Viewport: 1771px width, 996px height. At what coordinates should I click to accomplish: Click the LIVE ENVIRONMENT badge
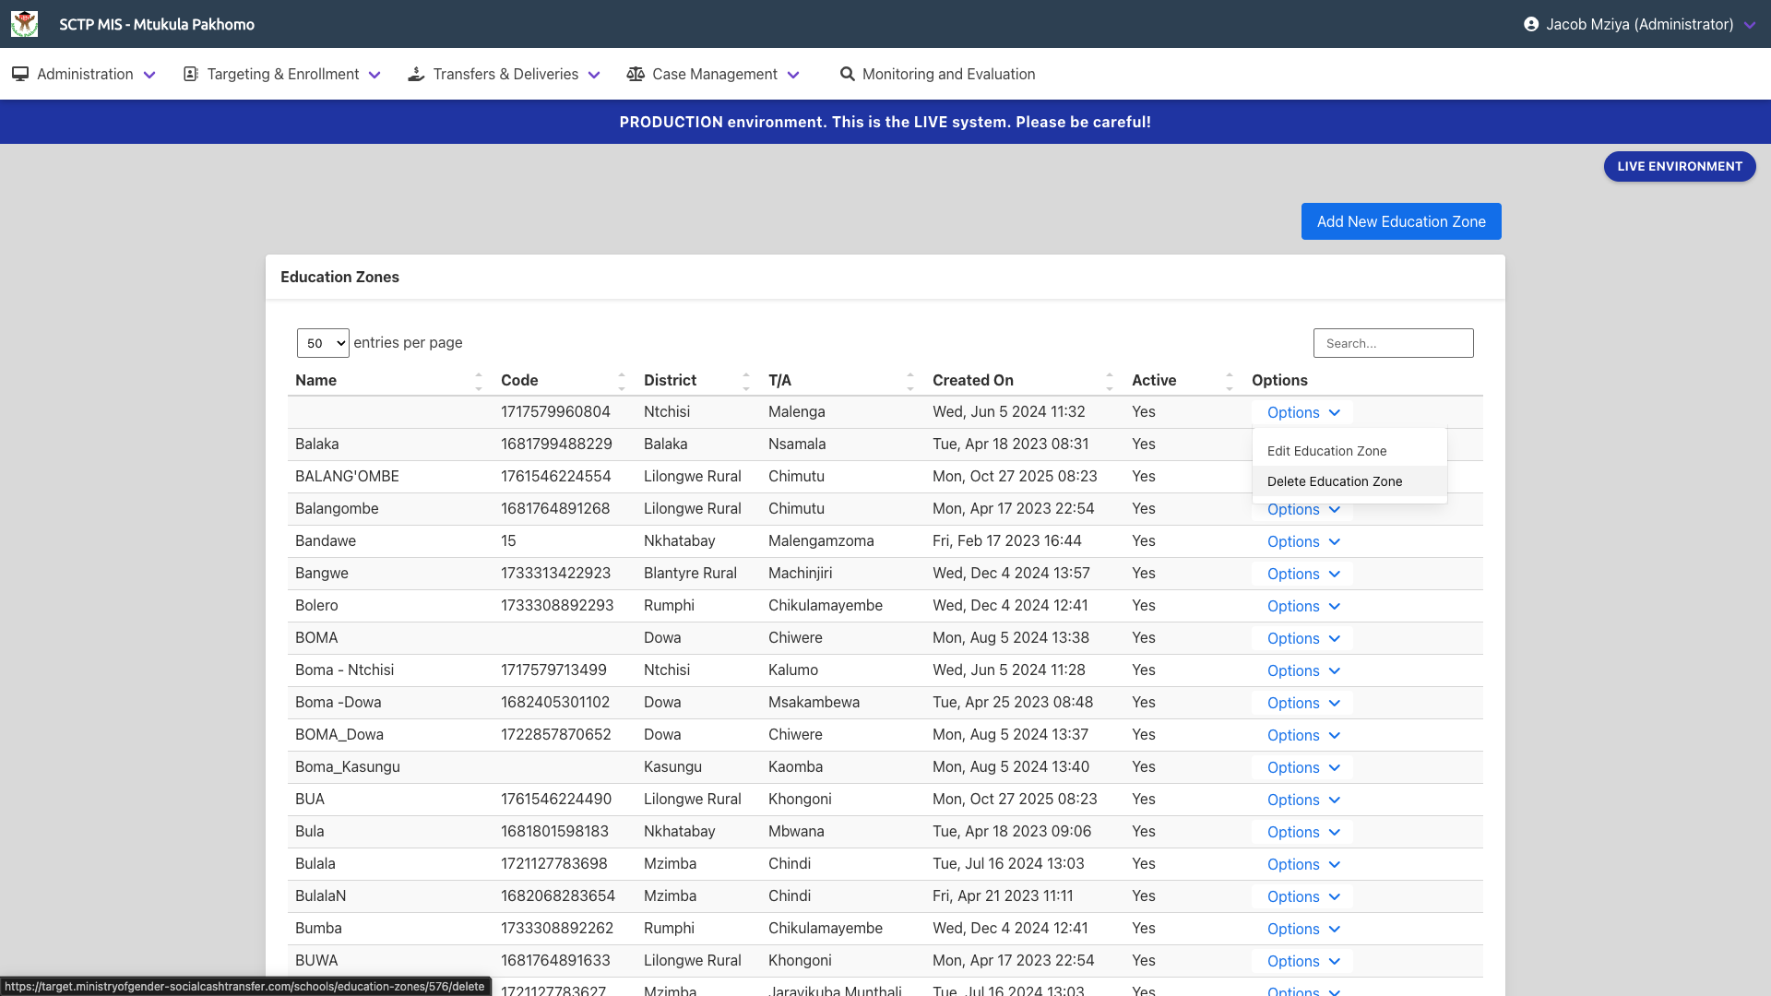coord(1680,166)
